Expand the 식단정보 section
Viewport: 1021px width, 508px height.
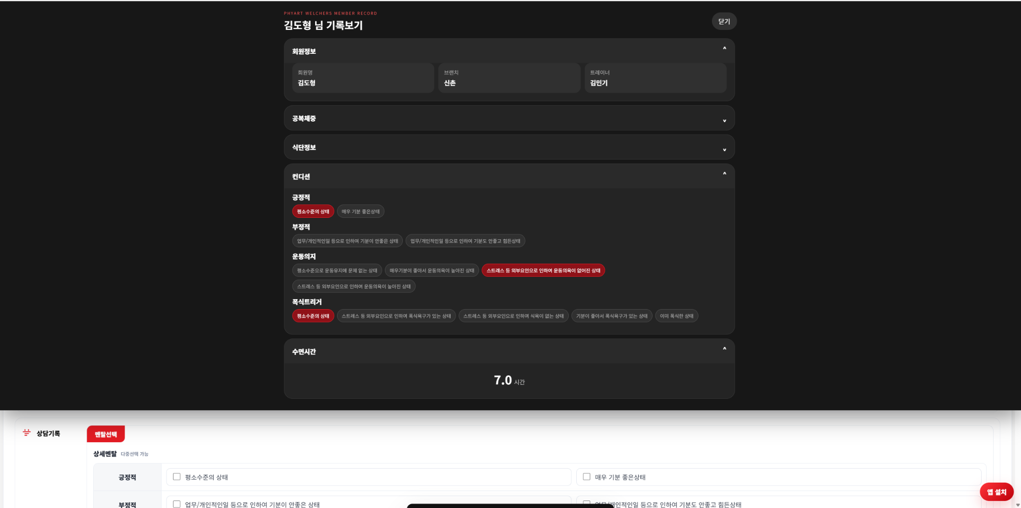click(509, 148)
